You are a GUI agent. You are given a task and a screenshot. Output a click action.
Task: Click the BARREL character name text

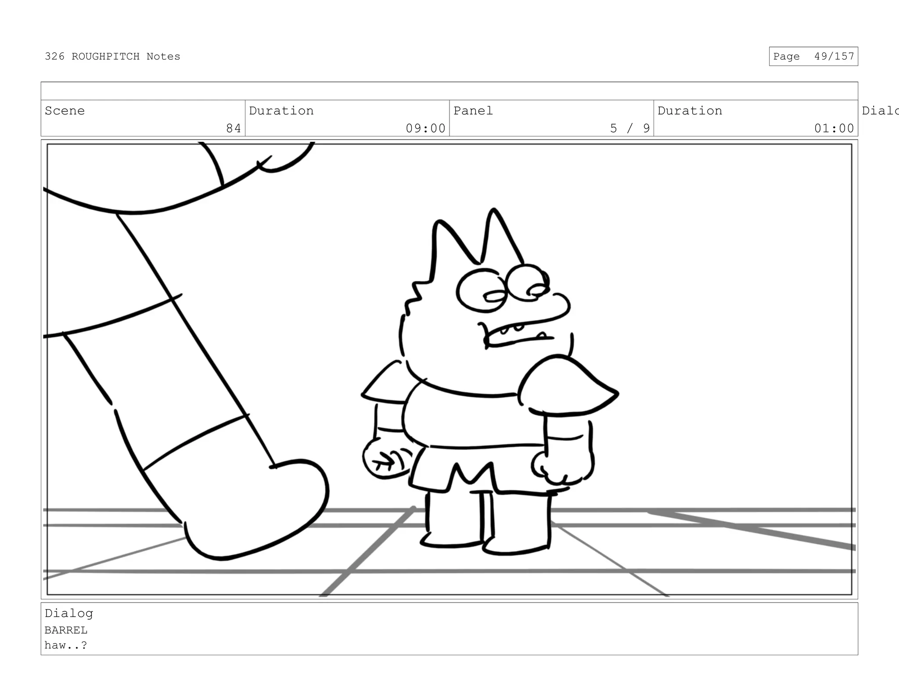point(66,630)
